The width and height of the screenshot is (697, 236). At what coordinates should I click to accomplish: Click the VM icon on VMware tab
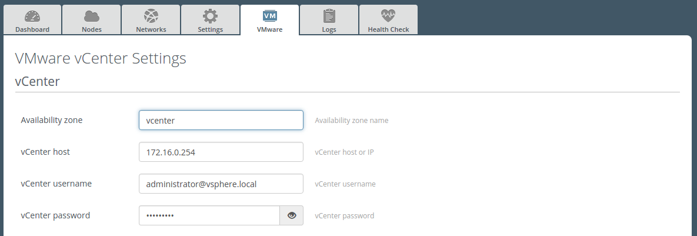pos(269,16)
